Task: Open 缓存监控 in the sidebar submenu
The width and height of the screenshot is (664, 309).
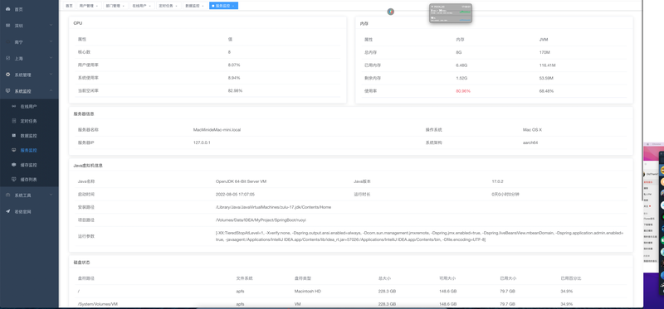Action: point(29,165)
